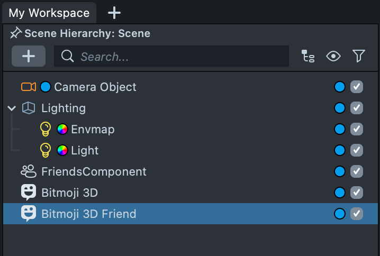Screen dimensions: 380x256
Task: Add a new workspace tab
Action: [x=114, y=13]
